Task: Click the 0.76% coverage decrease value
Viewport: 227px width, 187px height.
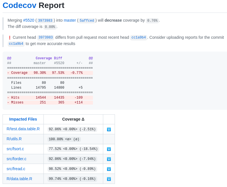Action: point(152,21)
